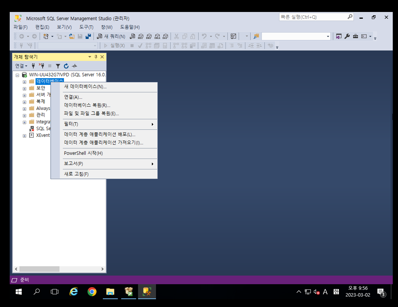
Task: Click the Object Explorer scroll right arrow
Action: click(x=102, y=269)
